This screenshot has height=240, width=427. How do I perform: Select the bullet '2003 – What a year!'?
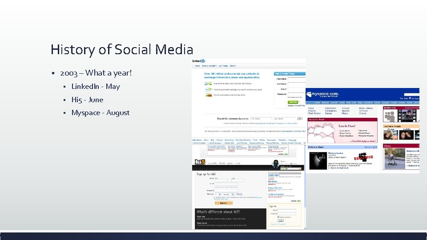96,73
